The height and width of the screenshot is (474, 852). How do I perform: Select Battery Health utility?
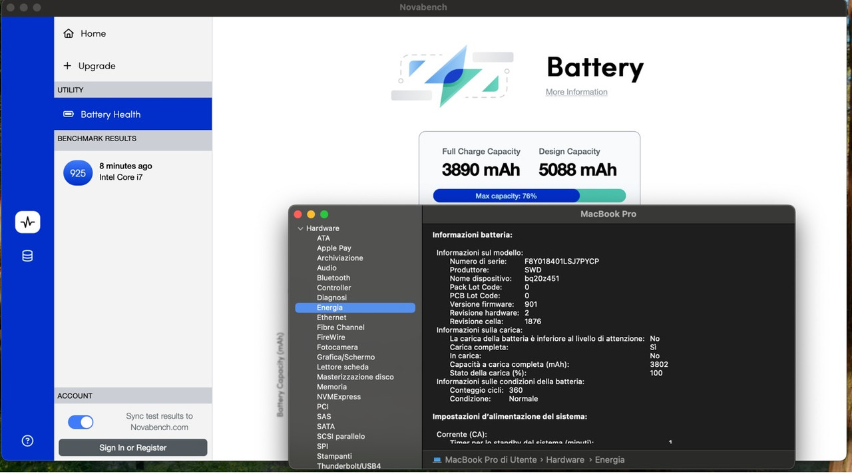pyautogui.click(x=133, y=114)
